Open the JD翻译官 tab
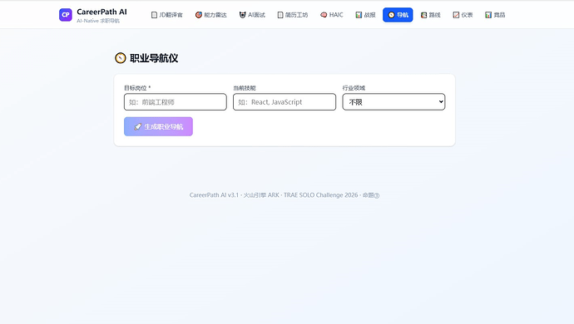This screenshot has height=324, width=574. pyautogui.click(x=167, y=15)
